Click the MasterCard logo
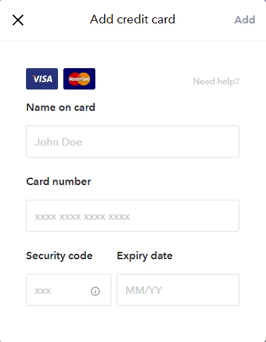266x342 pixels. click(79, 79)
